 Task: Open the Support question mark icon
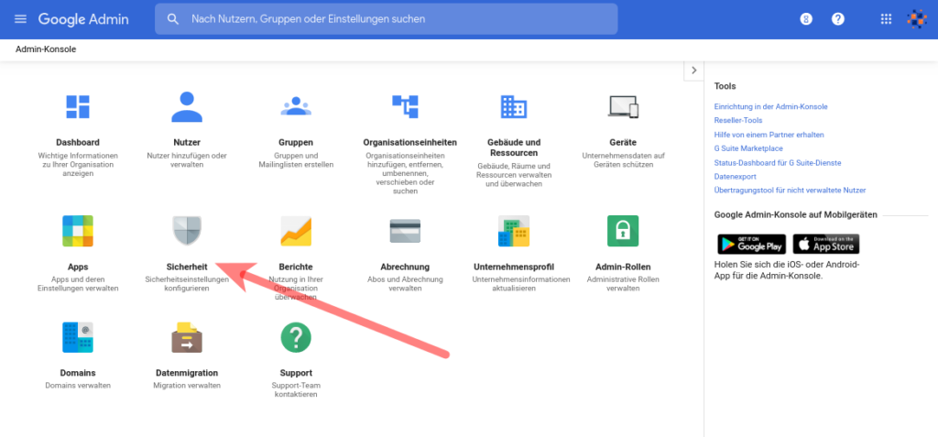click(296, 338)
